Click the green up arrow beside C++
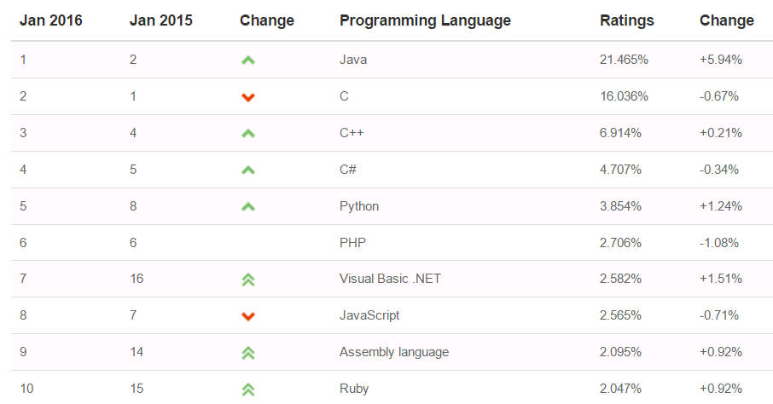The width and height of the screenshot is (773, 404). (x=248, y=134)
